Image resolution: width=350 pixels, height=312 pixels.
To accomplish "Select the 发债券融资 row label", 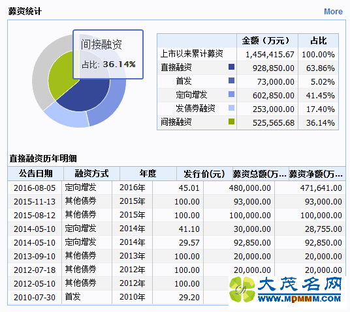I will 195,108.
